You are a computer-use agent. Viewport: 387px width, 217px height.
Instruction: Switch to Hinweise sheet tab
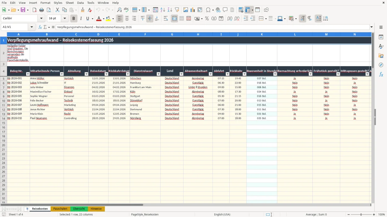[x=96, y=209]
